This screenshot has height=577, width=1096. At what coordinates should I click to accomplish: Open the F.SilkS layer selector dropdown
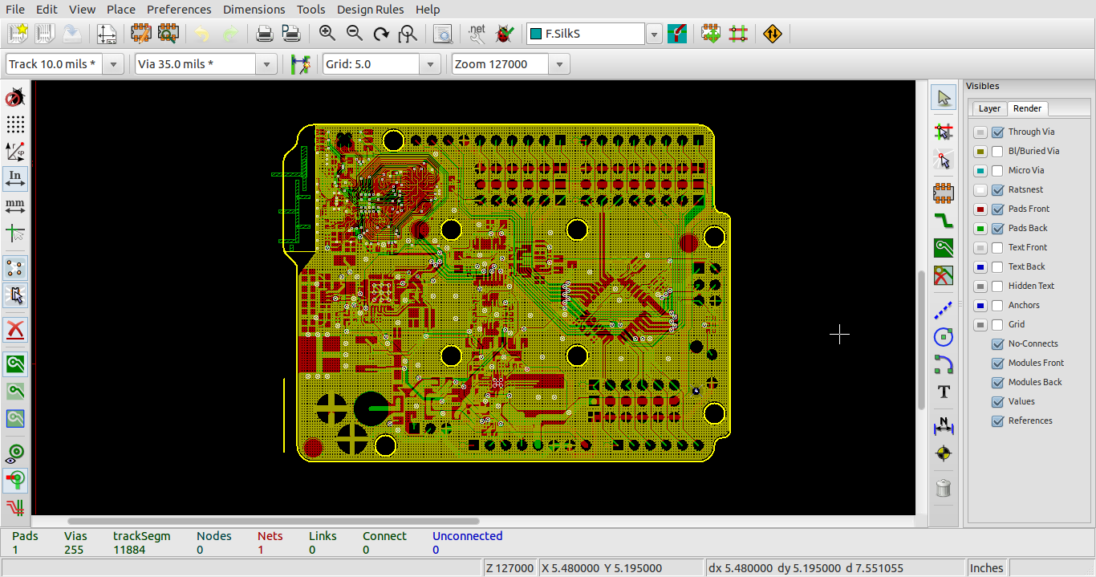pos(654,33)
